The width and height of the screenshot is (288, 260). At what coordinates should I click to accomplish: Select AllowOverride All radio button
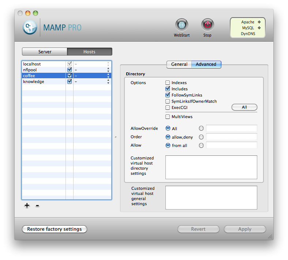(168, 128)
